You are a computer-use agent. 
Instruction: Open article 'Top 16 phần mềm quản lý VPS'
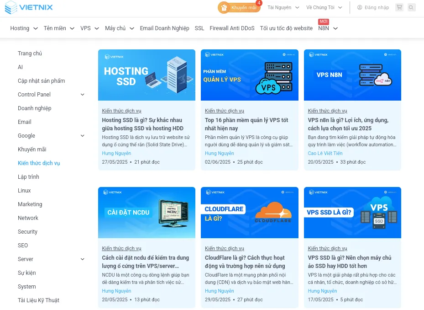[246, 124]
